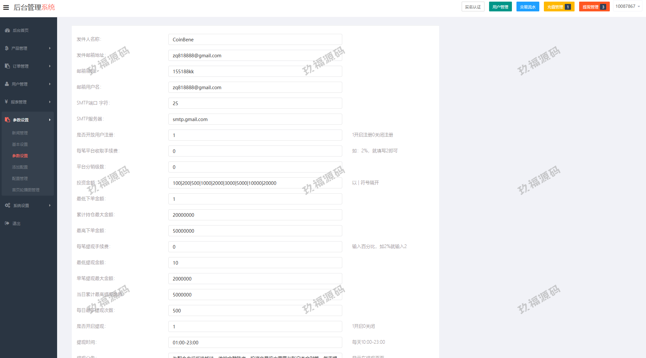This screenshot has width=646, height=358.
Task: Click the 实名认证 button
Action: 473,7
